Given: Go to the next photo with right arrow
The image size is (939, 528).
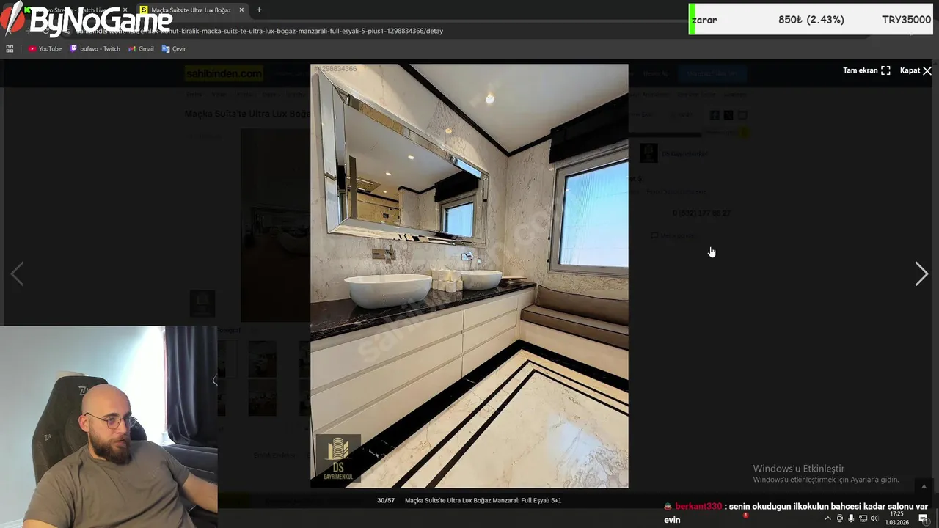Looking at the screenshot, I should pyautogui.click(x=921, y=274).
